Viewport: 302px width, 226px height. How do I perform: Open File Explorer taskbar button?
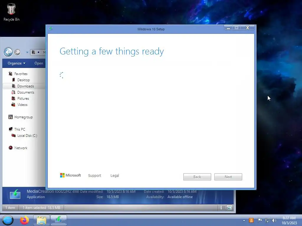click(42, 220)
